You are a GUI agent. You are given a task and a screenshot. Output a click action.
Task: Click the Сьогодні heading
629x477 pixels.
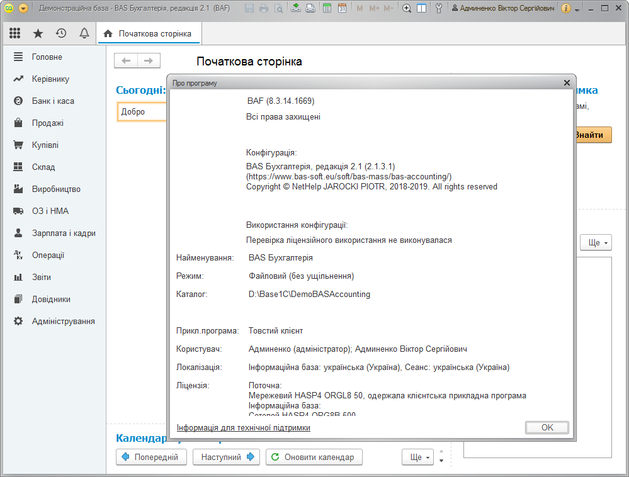(141, 90)
